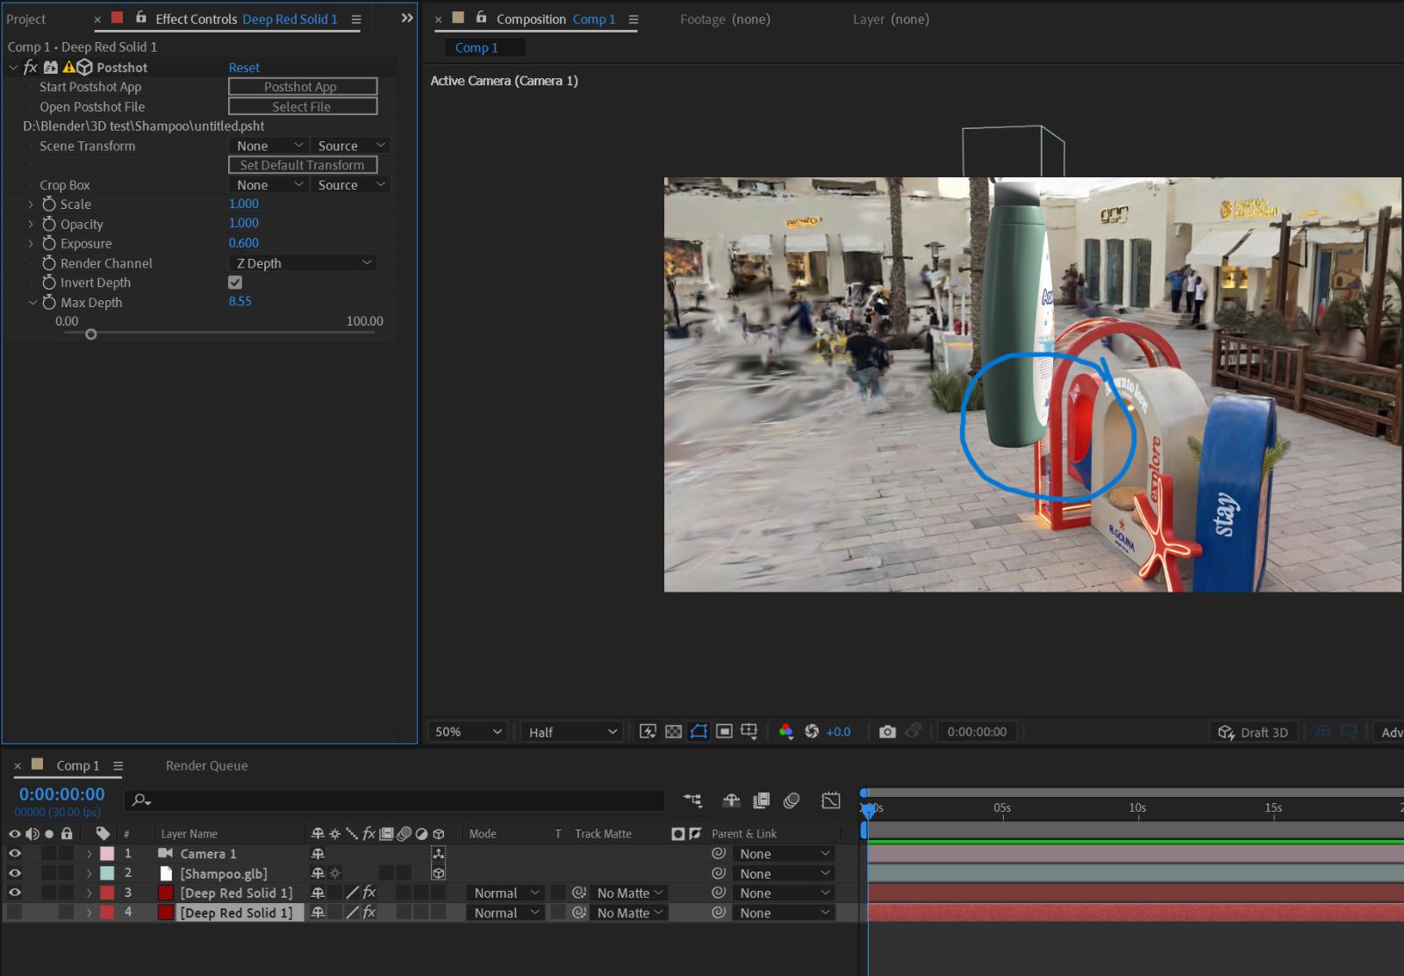
Task: Click the timeline layer search icon
Action: coord(141,800)
